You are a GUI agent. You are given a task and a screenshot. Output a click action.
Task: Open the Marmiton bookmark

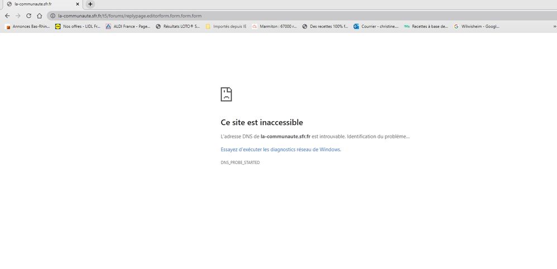pos(274,26)
